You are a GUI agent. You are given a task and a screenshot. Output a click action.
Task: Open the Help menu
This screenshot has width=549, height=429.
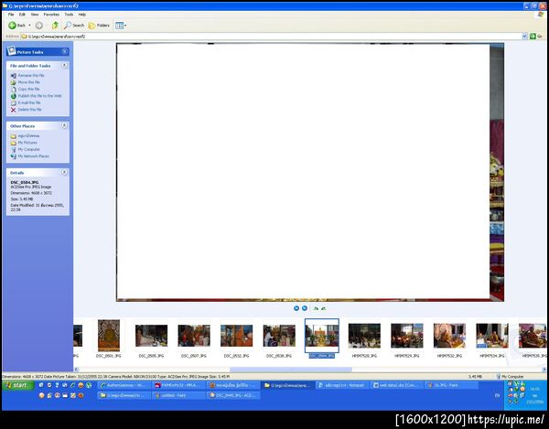pyautogui.click(x=82, y=15)
